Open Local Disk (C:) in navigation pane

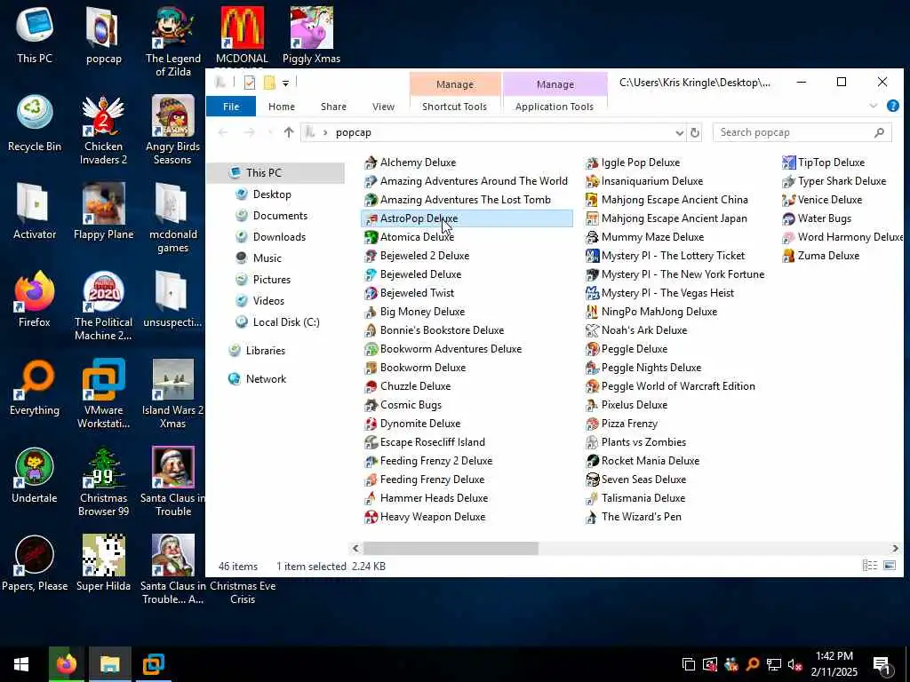pos(285,321)
